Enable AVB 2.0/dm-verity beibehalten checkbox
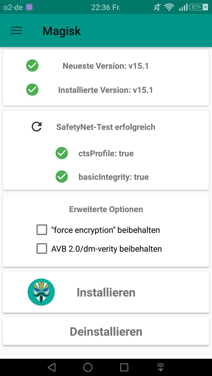 pos(42,249)
